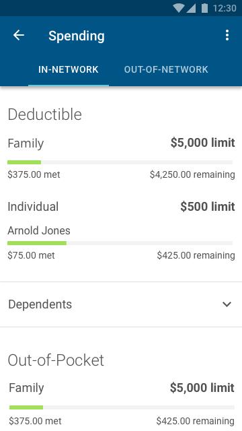
Task: Switch to the IN-NETWORK tab
Action: [x=69, y=69]
